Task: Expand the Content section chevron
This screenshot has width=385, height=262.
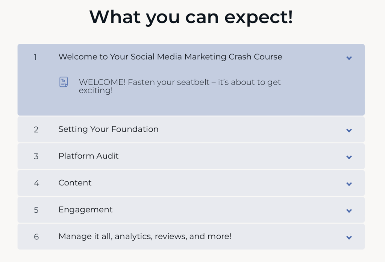Action: (349, 184)
